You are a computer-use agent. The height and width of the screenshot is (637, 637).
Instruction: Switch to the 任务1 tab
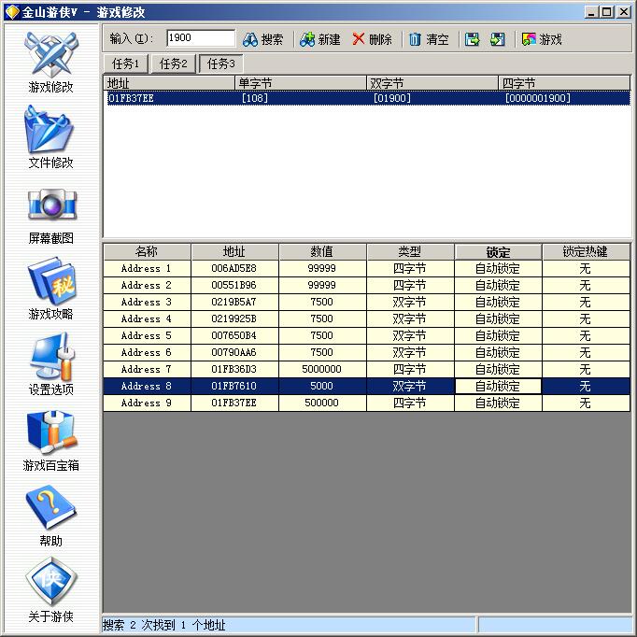(x=125, y=64)
